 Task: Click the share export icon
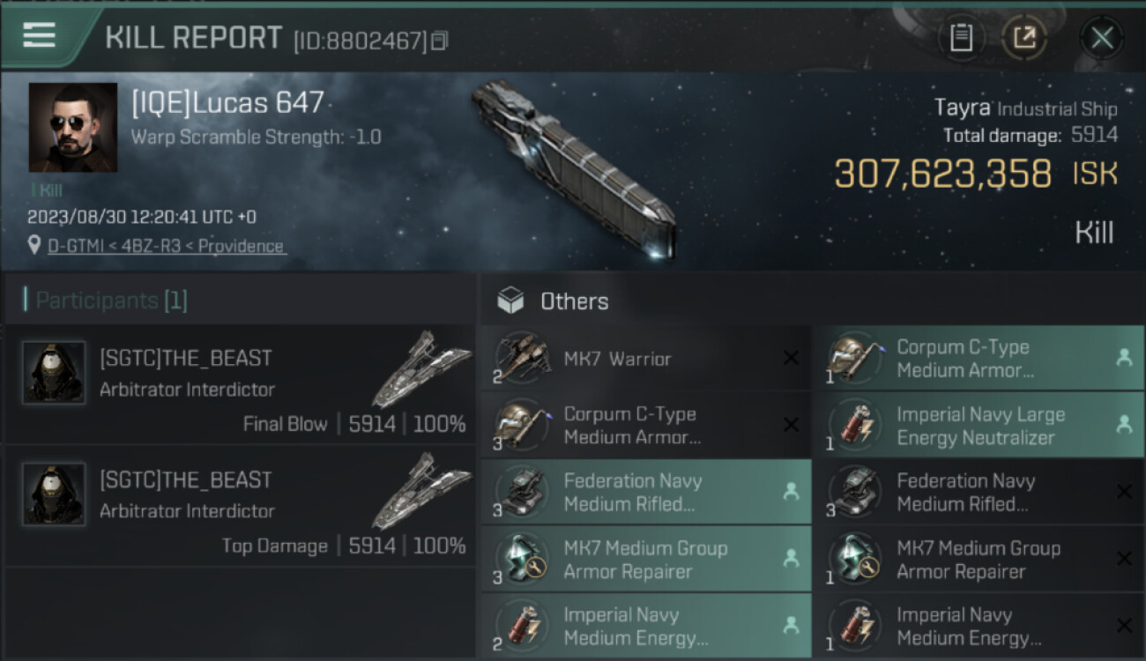click(x=1024, y=38)
